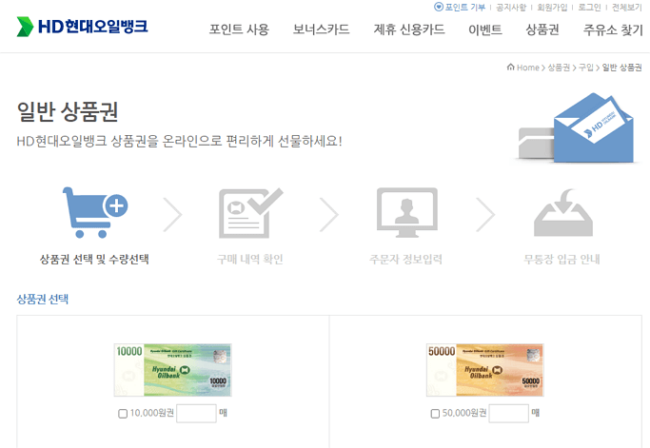Click the 일반 상품권 page heading
This screenshot has height=448, width=650.
[x=68, y=112]
